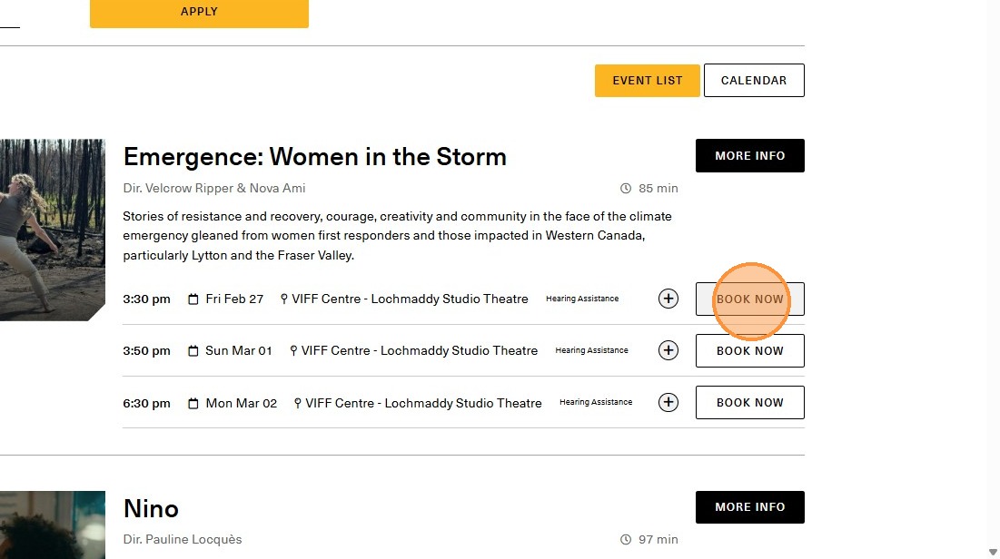
Task: Open the Emergence film thumbnail image
Action: 52,230
